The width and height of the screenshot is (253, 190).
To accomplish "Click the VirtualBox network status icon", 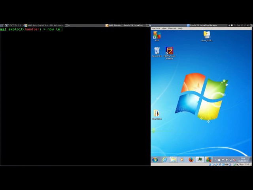I will 220,164.
